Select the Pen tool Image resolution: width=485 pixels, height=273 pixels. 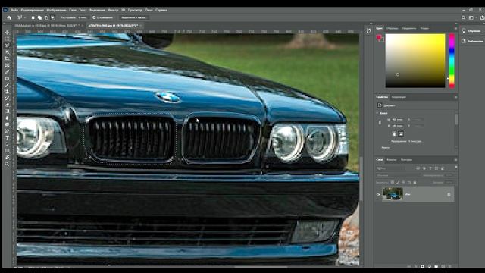pos(7,131)
